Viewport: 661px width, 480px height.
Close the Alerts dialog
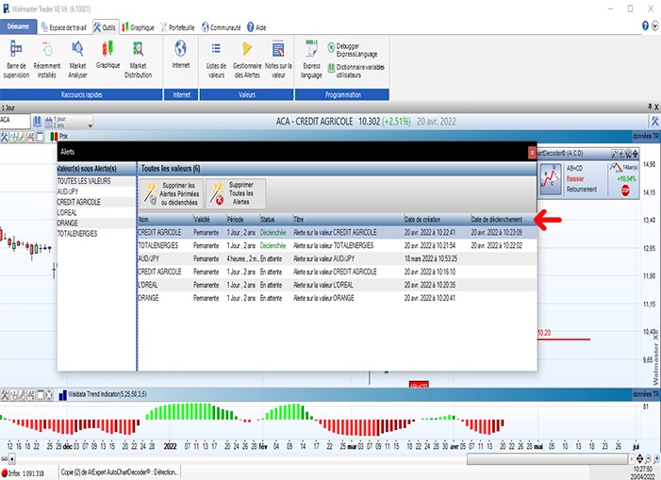[532, 152]
